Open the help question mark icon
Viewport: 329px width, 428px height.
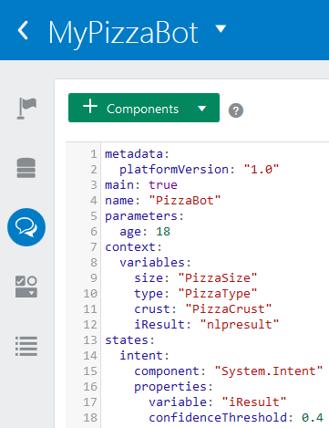(x=236, y=110)
